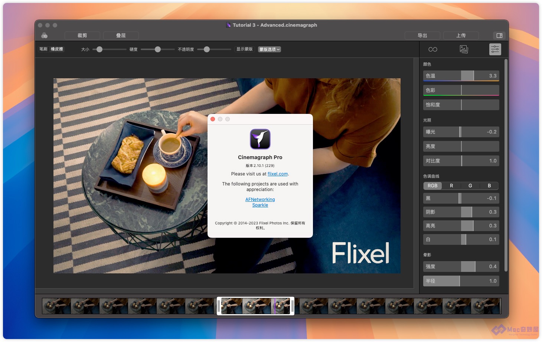Click the 亮度 brightness slider

click(461, 146)
